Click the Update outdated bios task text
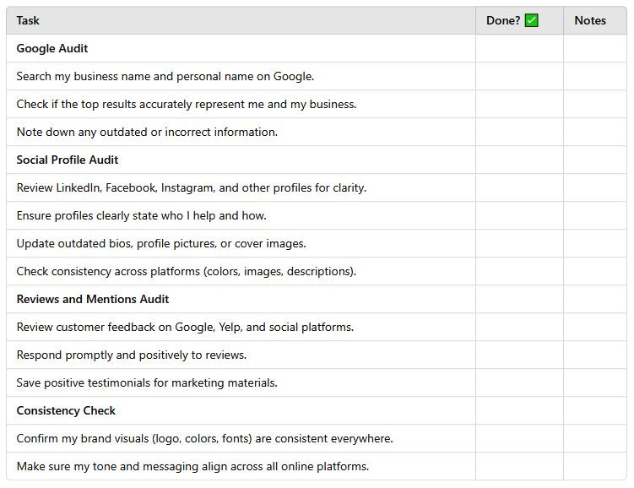This screenshot has height=488, width=634. click(161, 243)
